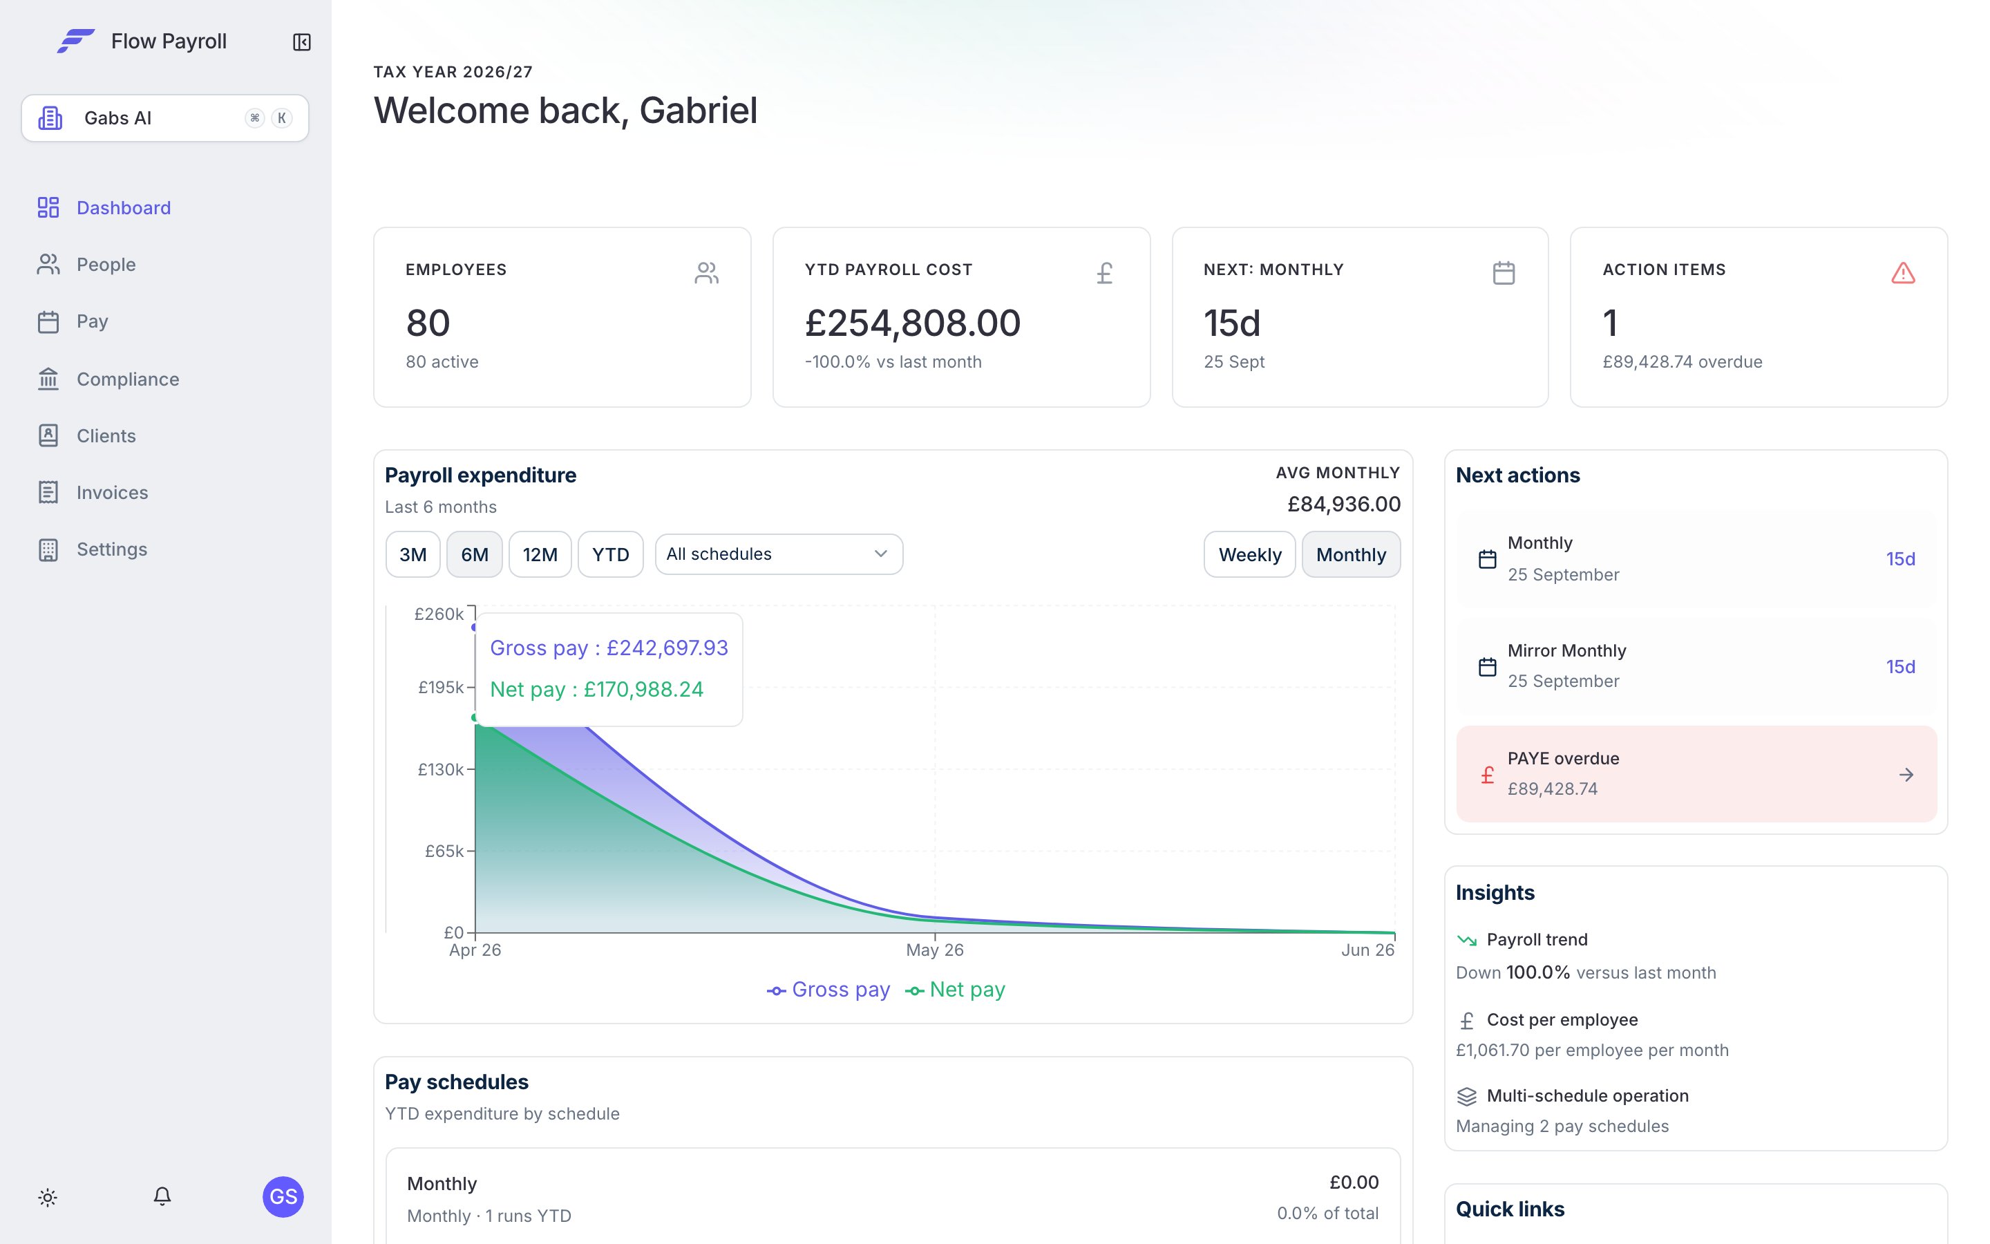1990x1244 pixels.
Task: Select the YTD range
Action: pyautogui.click(x=611, y=554)
